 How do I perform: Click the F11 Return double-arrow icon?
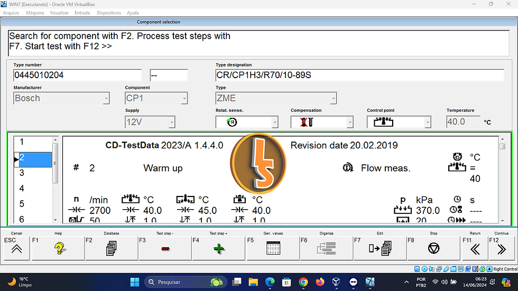pos(475,248)
